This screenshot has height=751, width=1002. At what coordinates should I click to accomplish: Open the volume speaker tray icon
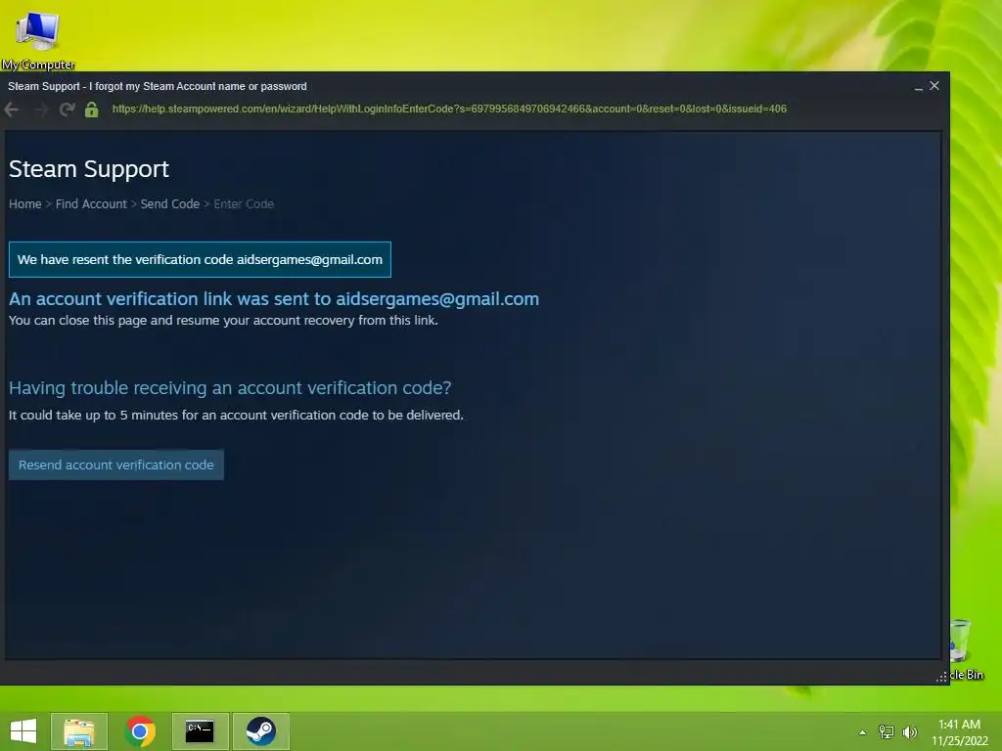tap(909, 731)
